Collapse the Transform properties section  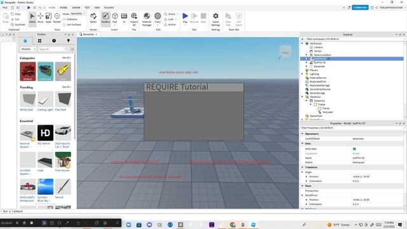[303, 167]
